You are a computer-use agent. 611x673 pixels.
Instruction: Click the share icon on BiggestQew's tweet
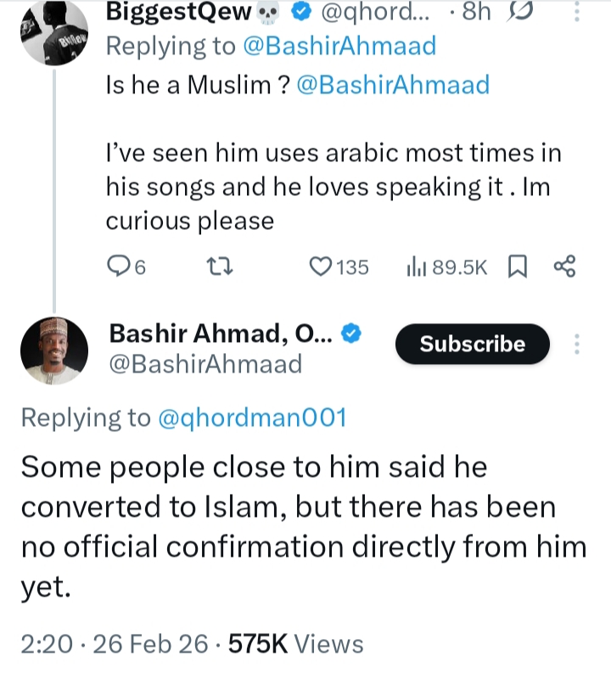[x=564, y=267]
